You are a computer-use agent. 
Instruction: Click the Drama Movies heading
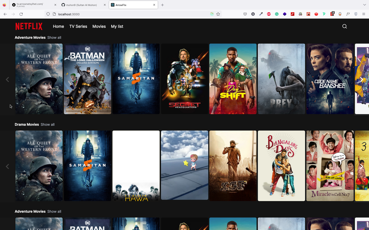[x=27, y=124]
